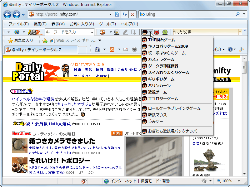
Task: Select おぎわら遊技場バックナンバー menu item
Action: coord(177,131)
